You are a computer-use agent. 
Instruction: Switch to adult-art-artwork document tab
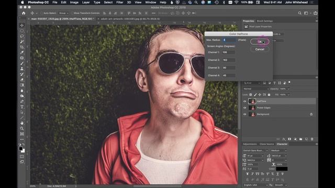click(x=130, y=19)
